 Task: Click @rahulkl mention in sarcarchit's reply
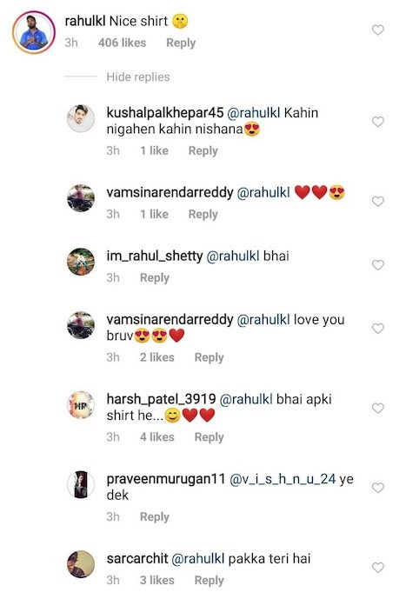[x=198, y=559]
